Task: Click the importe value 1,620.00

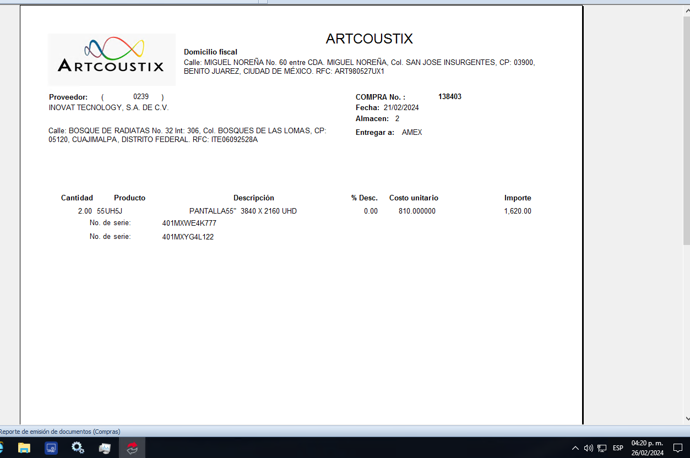Action: [518, 211]
